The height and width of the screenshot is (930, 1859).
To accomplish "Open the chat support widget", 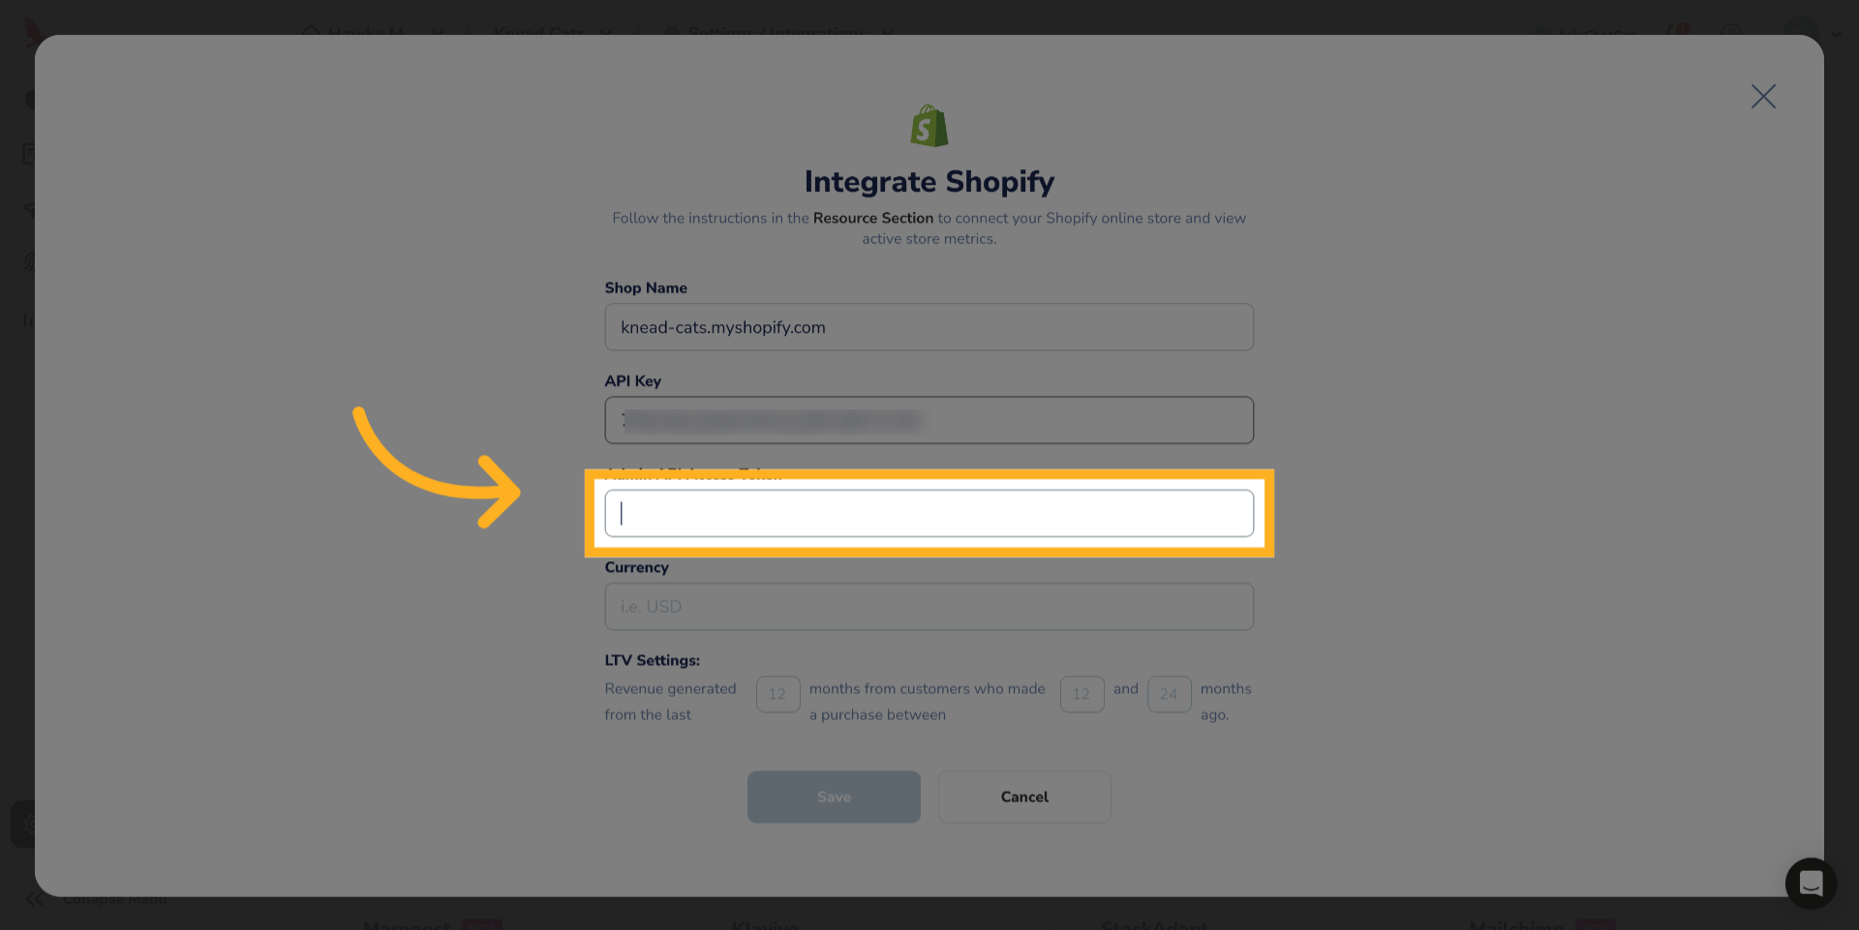I will tap(1810, 883).
